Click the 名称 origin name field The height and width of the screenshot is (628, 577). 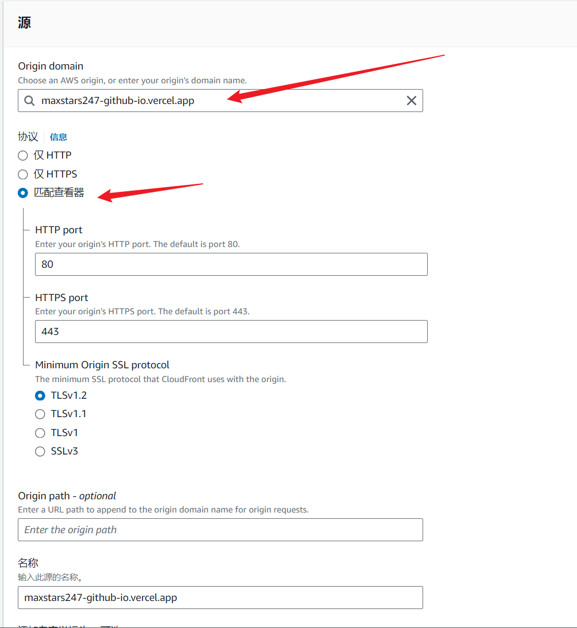(x=220, y=598)
